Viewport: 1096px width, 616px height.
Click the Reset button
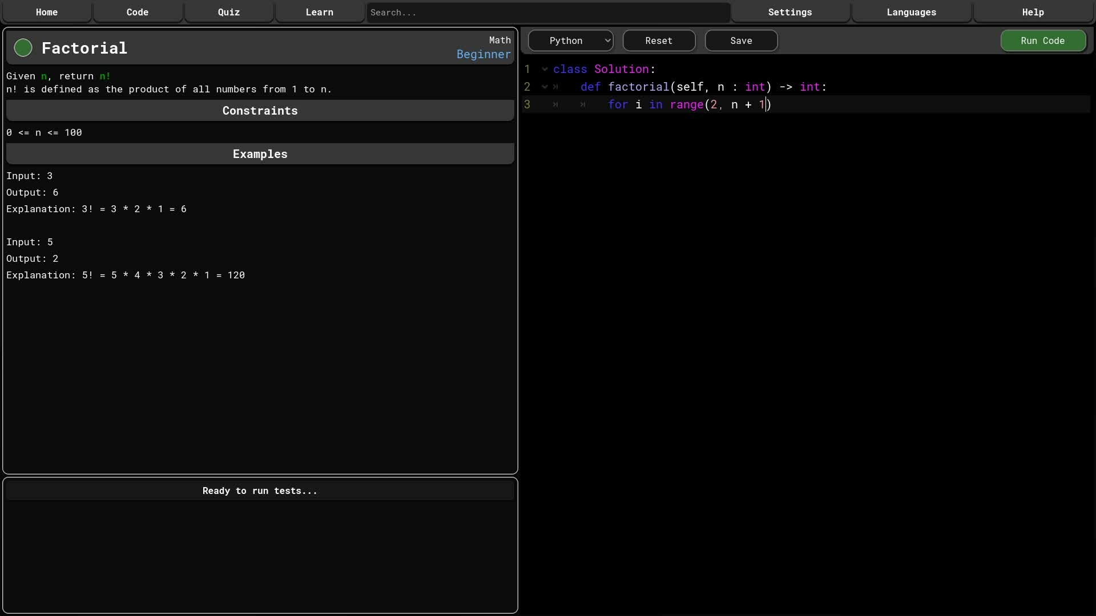tap(659, 40)
